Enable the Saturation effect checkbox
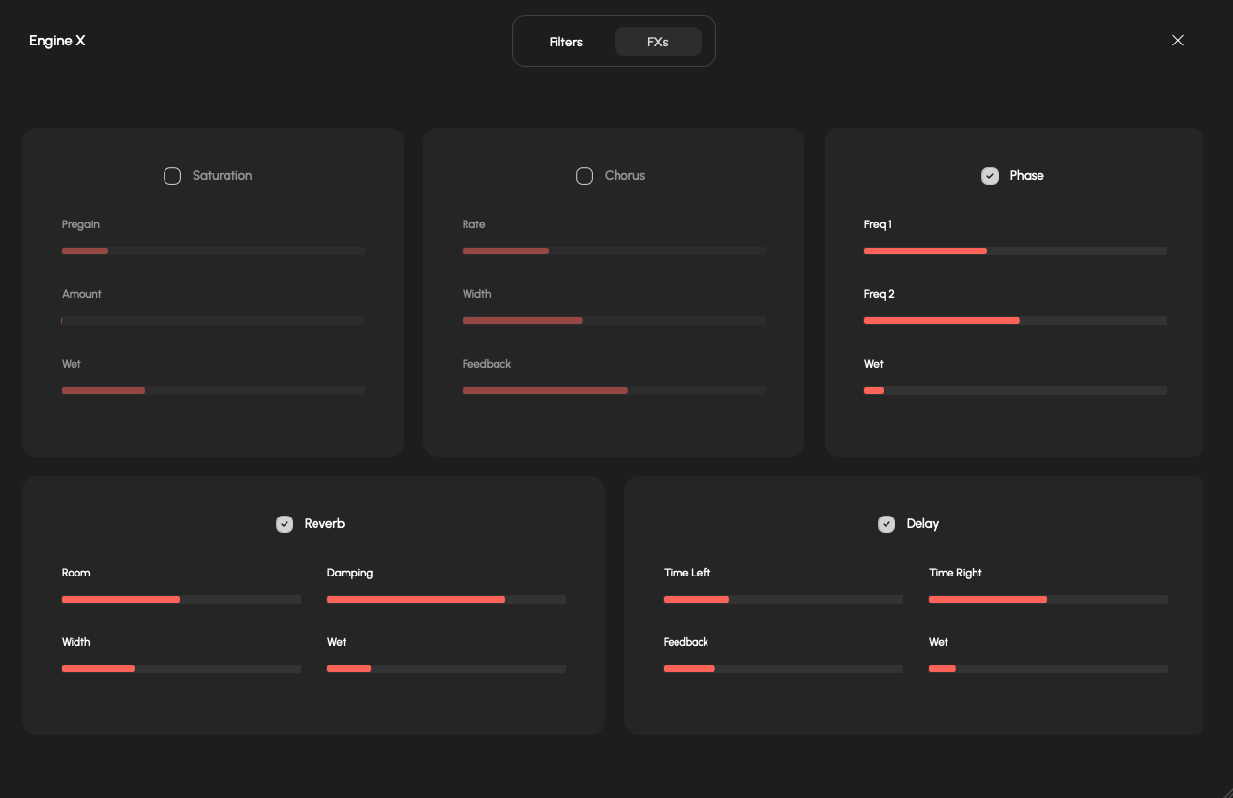The height and width of the screenshot is (798, 1233). coord(172,176)
